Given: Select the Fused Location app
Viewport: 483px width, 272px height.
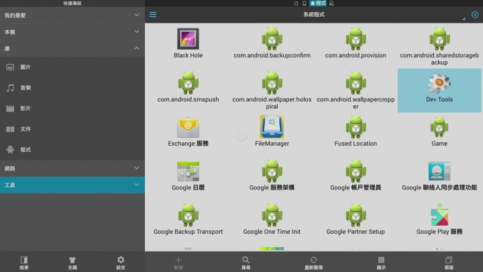Looking at the screenshot, I should pyautogui.click(x=356, y=132).
